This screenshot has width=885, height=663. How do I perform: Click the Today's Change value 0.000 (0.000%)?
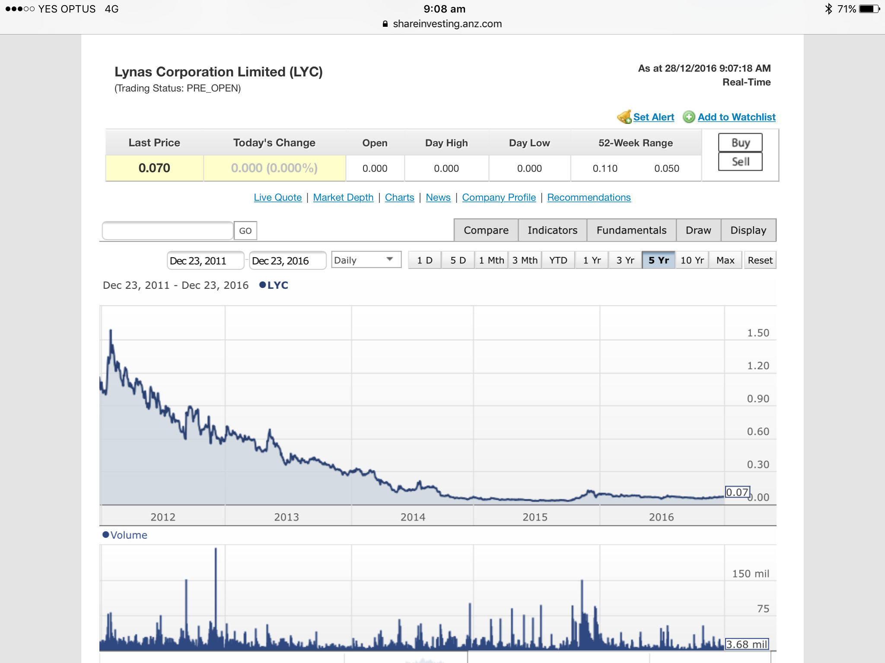coord(274,168)
